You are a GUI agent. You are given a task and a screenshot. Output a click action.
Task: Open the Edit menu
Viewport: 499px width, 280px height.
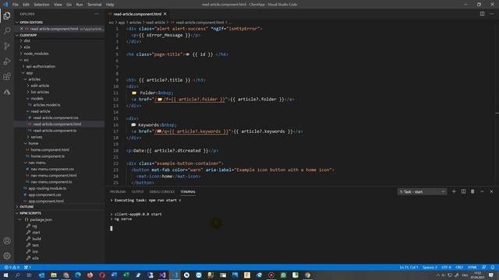tap(26, 5)
